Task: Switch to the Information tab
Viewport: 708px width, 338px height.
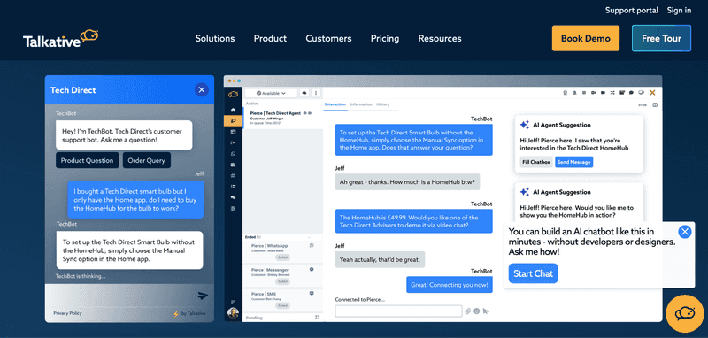Action: click(x=361, y=104)
